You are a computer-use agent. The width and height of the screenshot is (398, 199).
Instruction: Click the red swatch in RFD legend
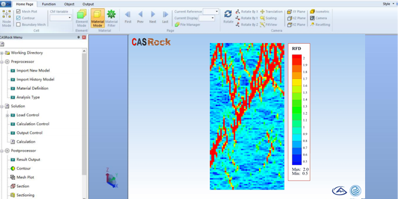coord(297,58)
